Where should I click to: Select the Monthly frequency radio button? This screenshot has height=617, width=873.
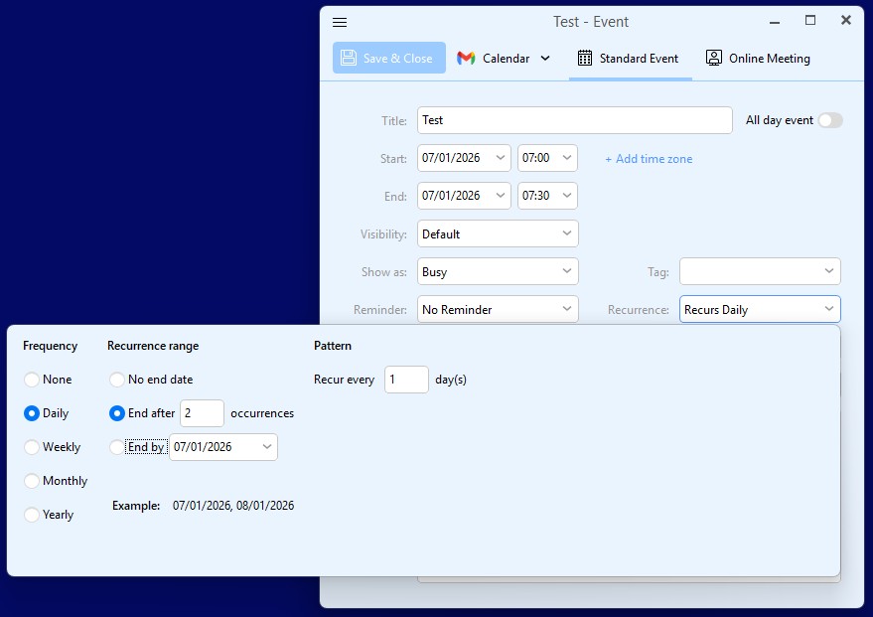[33, 481]
